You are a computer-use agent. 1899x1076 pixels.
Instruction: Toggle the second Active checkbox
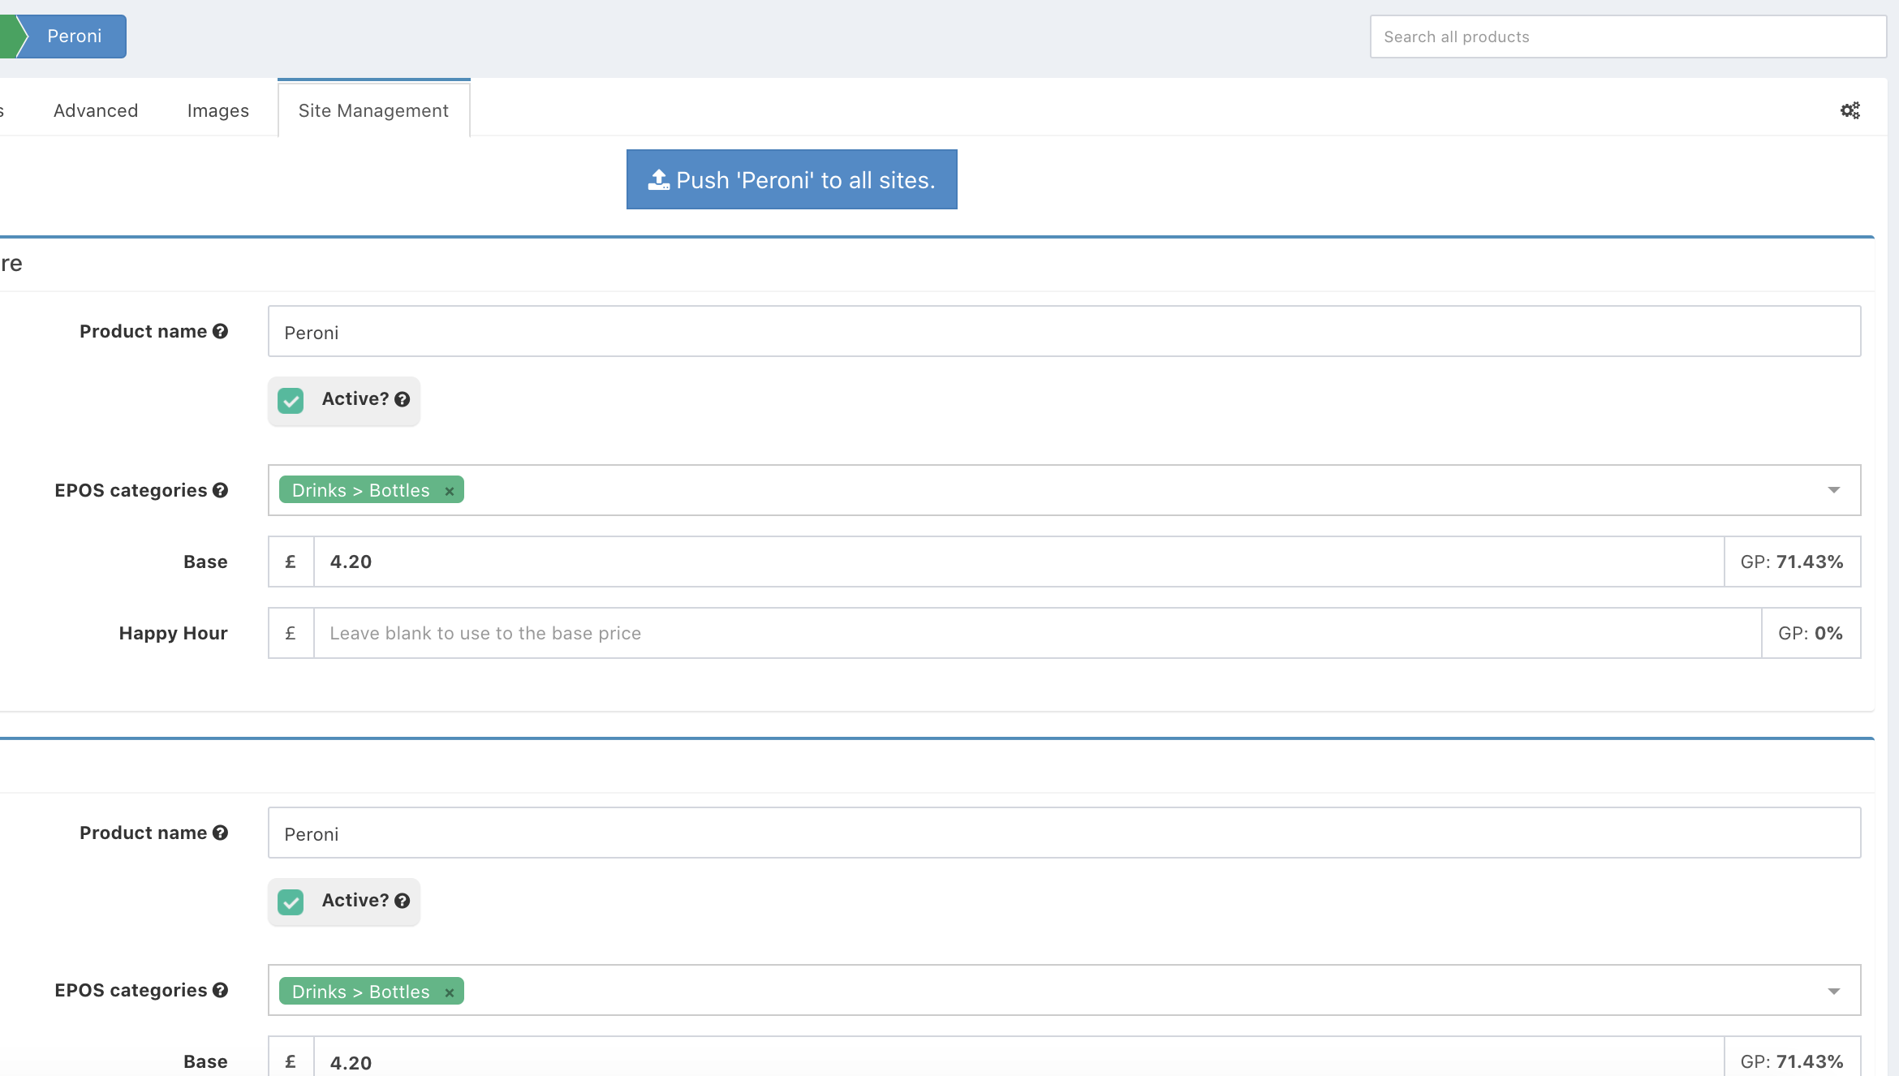(x=291, y=902)
